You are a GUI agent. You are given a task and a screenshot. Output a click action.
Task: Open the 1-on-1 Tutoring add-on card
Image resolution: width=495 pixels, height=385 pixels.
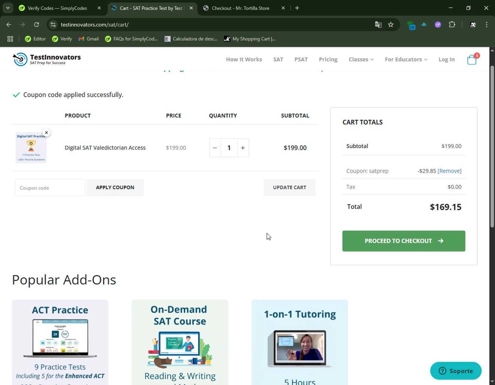(300, 342)
